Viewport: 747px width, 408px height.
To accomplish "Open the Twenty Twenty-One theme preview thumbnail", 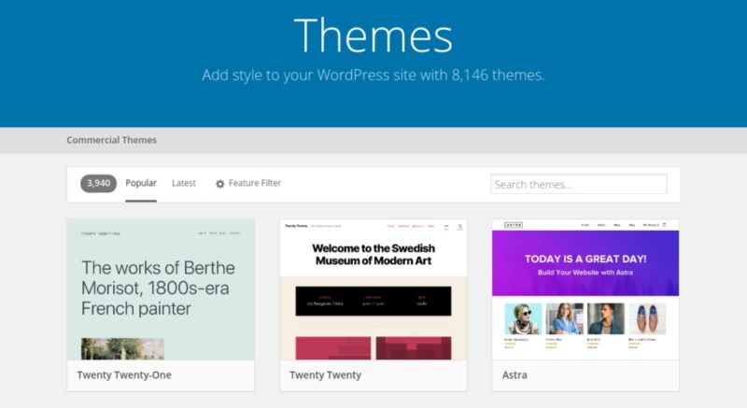I will click(x=161, y=289).
